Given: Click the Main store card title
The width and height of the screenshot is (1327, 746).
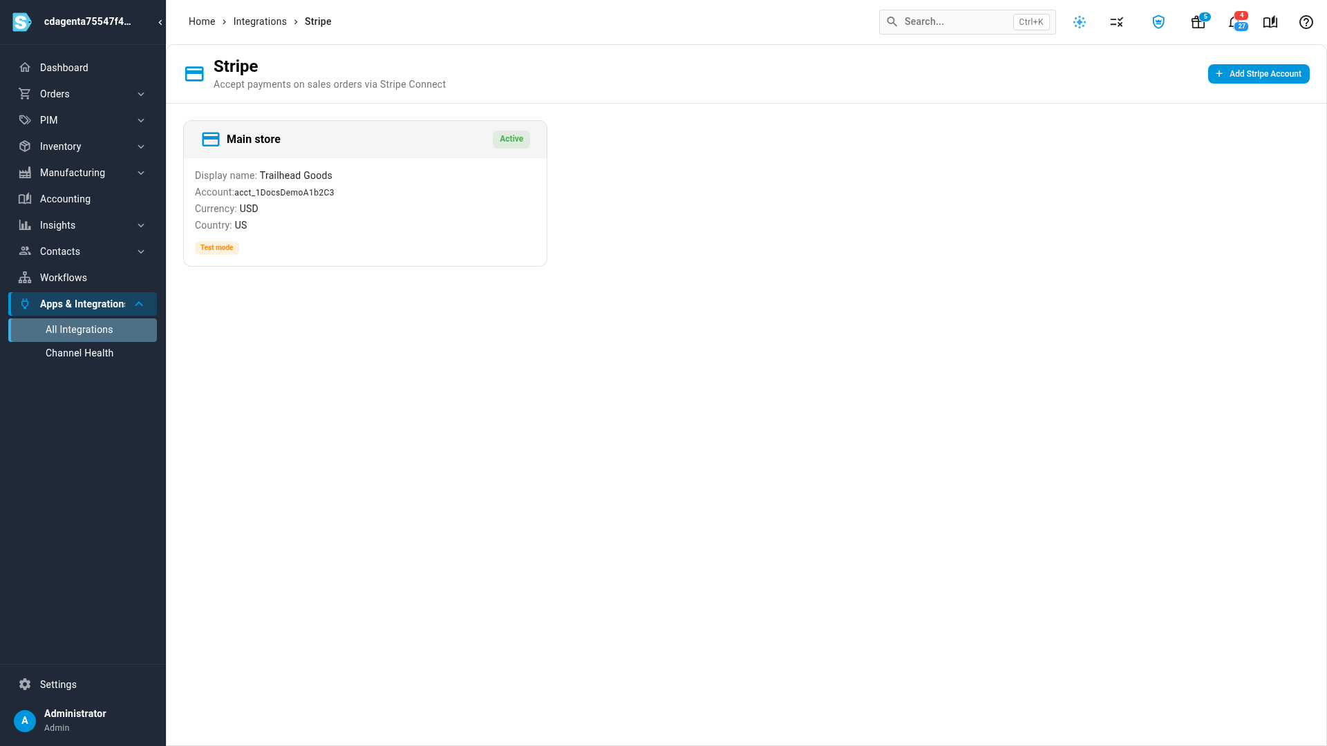Looking at the screenshot, I should coord(254,140).
